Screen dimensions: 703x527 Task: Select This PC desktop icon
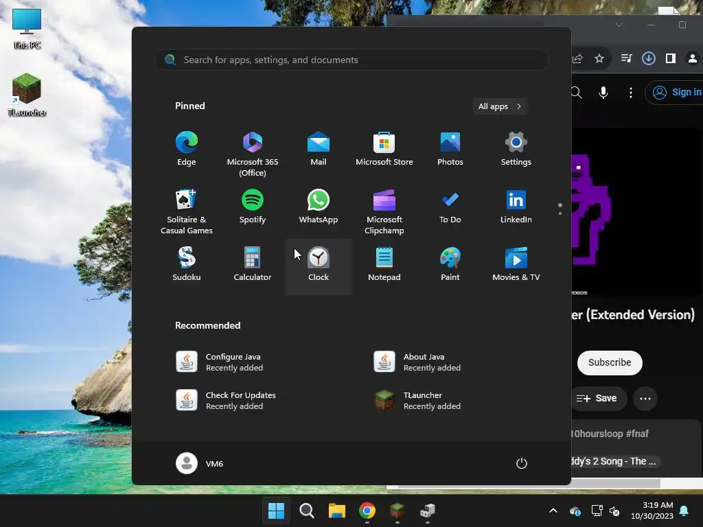[27, 29]
